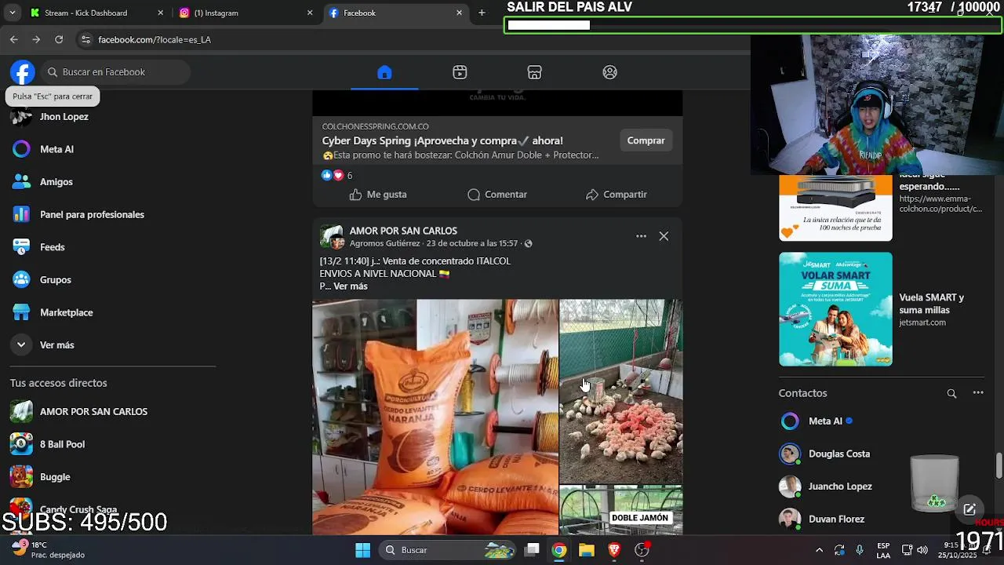
Task: Click the new message compose icon
Action: click(x=969, y=509)
